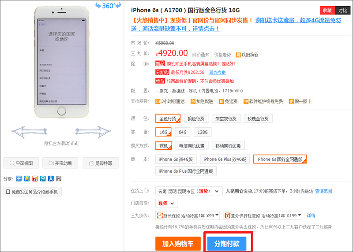Viewport: 353px width, 252px height.
Task: Click the orange 加入购物车 button
Action: [178, 244]
